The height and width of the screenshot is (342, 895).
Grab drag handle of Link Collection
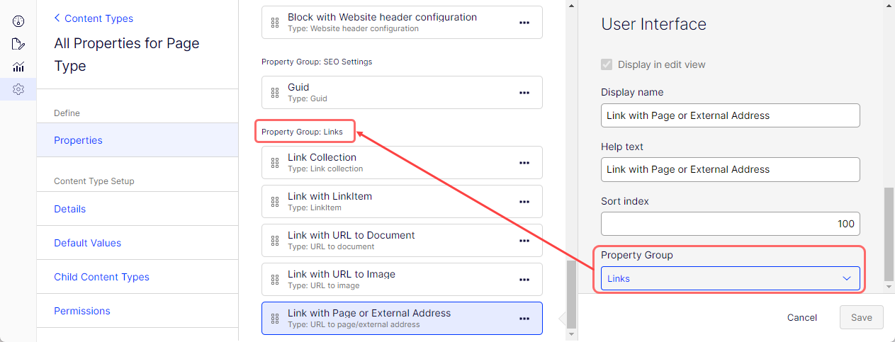click(x=275, y=163)
